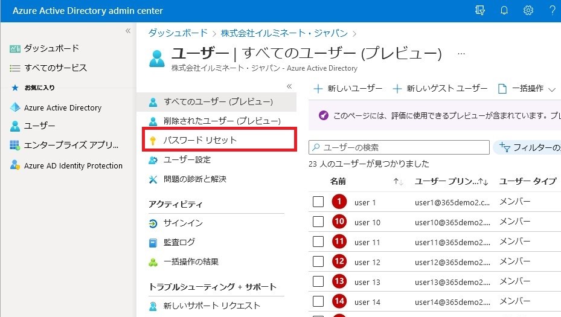Viewport: 561px width, 317px height.
Task: Click user 12 red avatar badge
Action: [339, 261]
